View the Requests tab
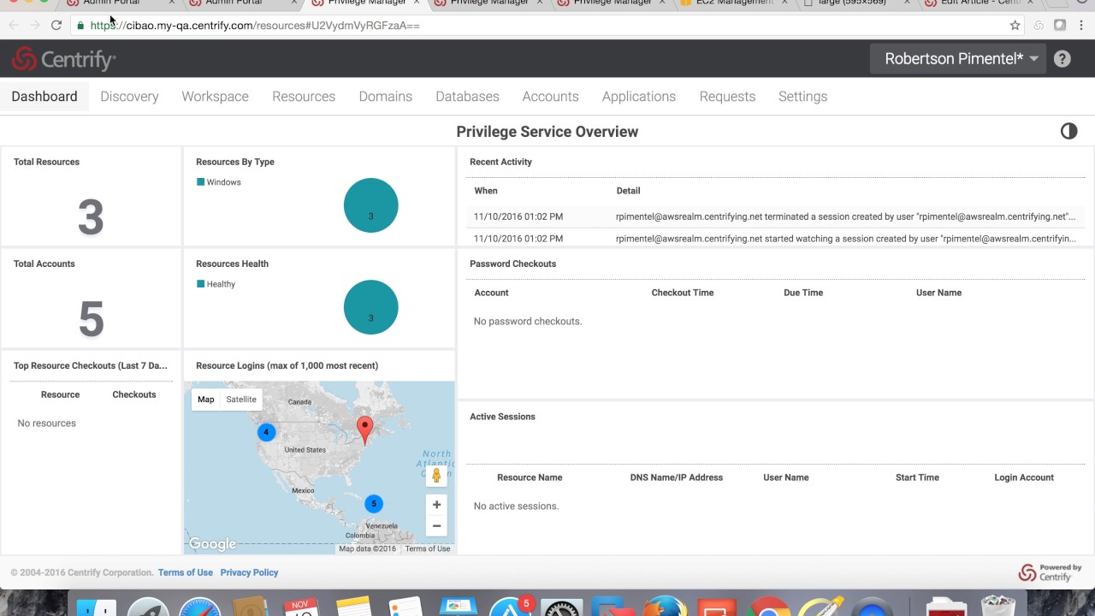The width and height of the screenshot is (1095, 616). (x=727, y=97)
